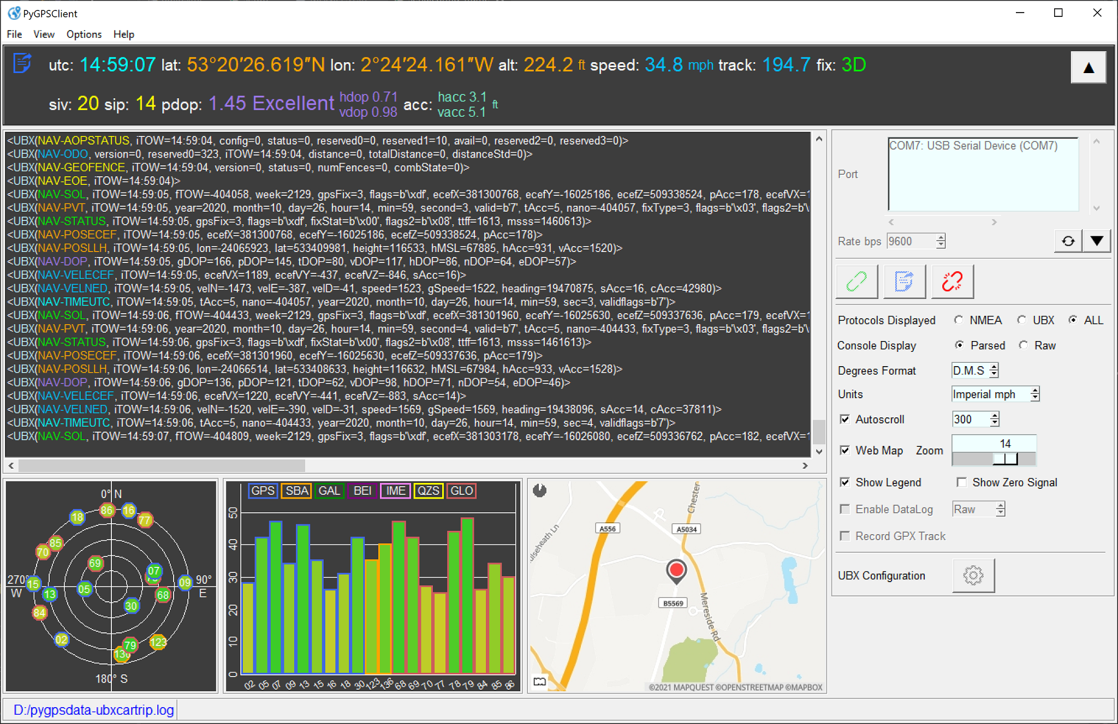Open the Options menu

click(x=84, y=34)
